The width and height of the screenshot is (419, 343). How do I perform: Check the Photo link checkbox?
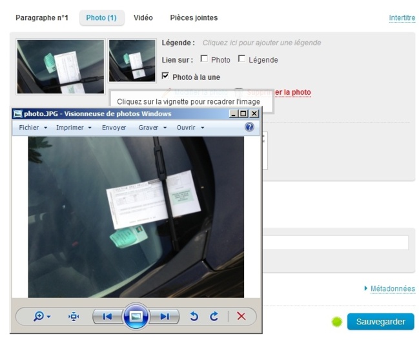[x=204, y=59]
